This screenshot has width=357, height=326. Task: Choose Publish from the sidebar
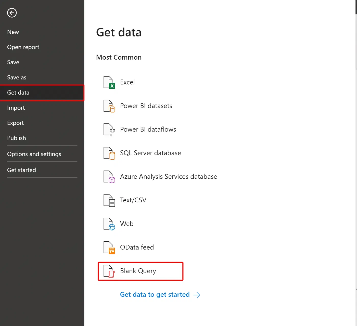point(17,138)
